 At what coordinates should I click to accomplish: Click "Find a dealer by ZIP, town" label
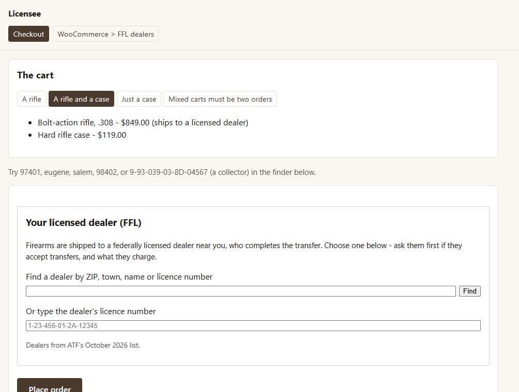(119, 277)
